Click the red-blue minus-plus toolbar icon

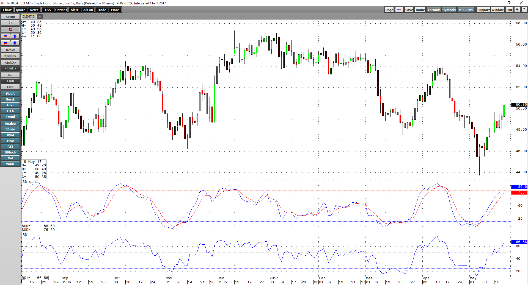pyautogui.click(x=399, y=10)
